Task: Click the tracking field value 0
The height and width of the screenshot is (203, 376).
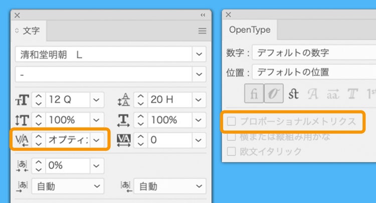Action: (x=170, y=140)
